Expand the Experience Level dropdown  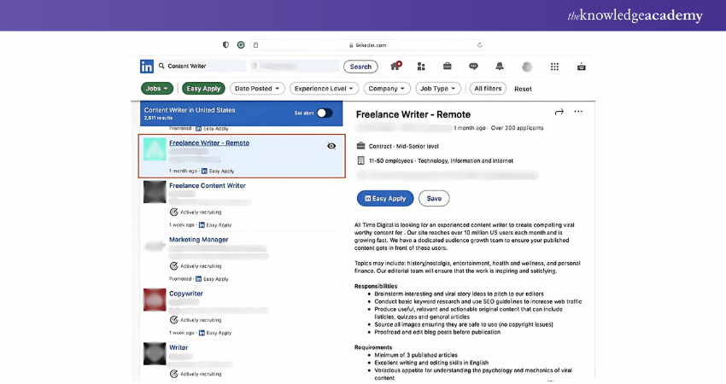pos(325,89)
